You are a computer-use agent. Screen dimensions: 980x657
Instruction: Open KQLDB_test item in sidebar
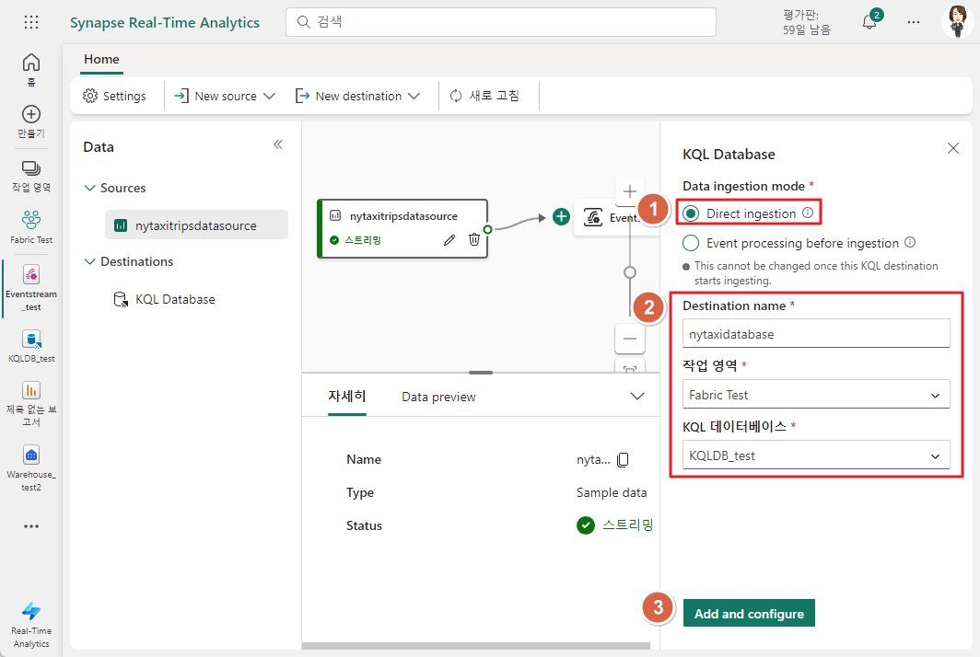tap(31, 346)
